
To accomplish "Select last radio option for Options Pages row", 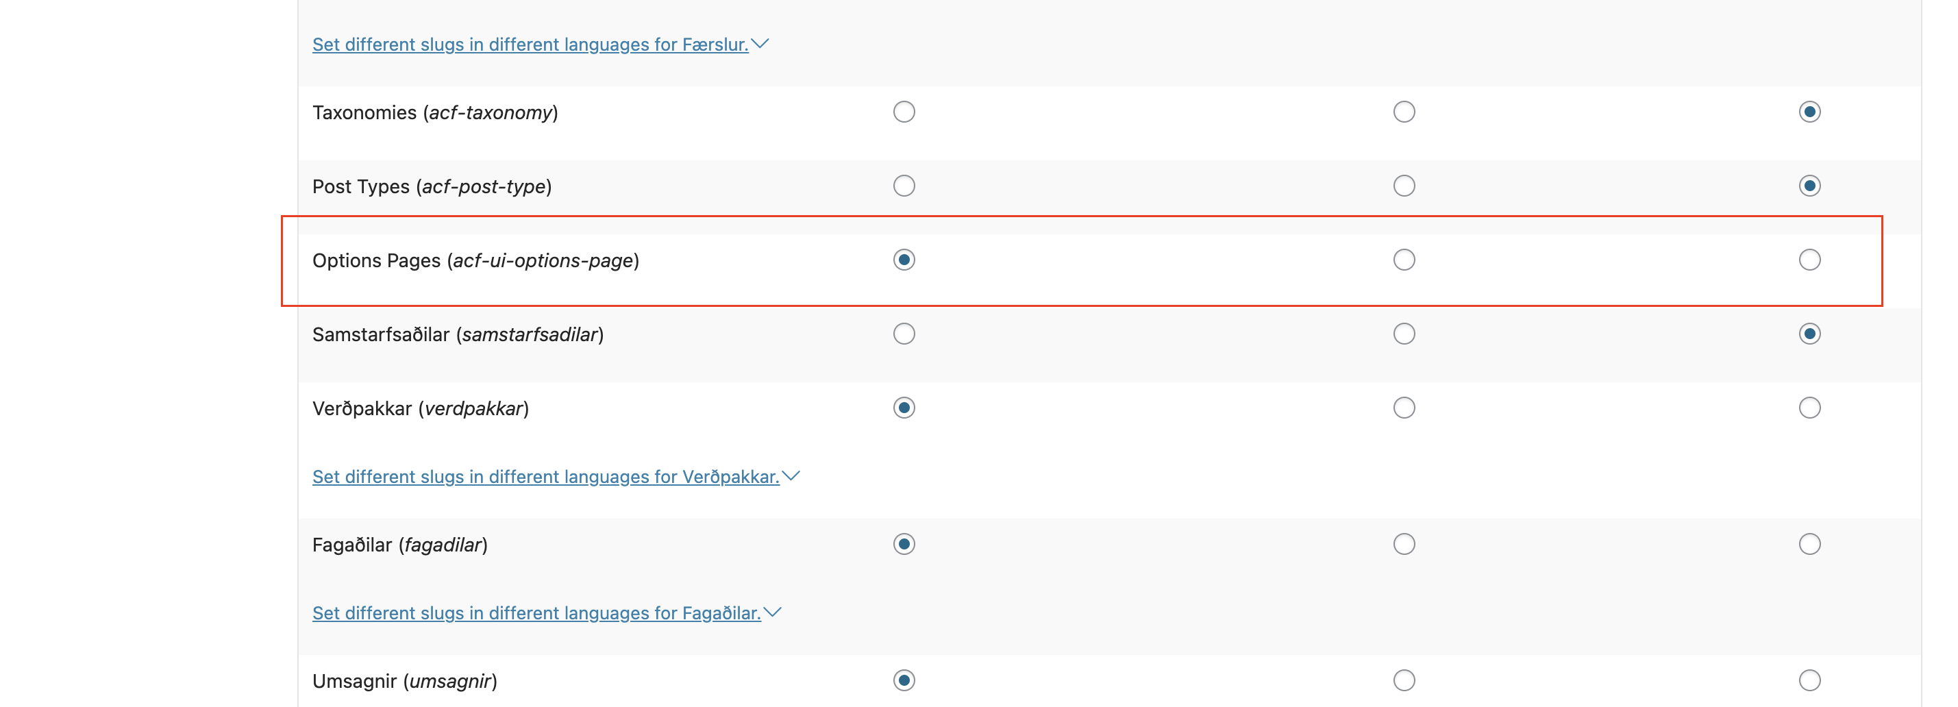I will click(1809, 260).
